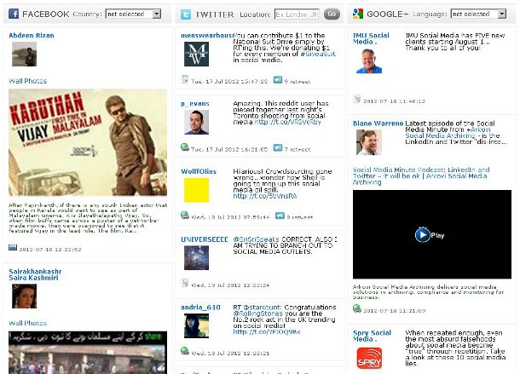The height and width of the screenshot is (374, 520).
Task: Open the menswearhouse Twitter profile
Action: coord(207,36)
